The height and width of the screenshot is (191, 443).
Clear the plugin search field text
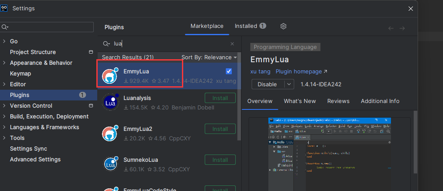(x=232, y=44)
